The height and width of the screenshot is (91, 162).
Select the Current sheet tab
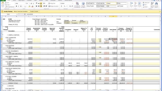[37, 90]
